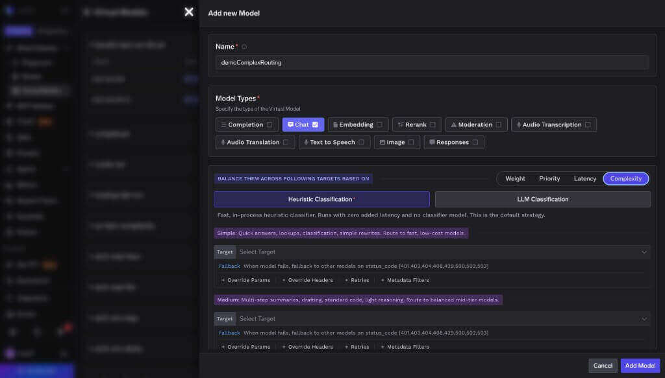This screenshot has width=665, height=378.
Task: Add Override Headers for Simple tier
Action: pyautogui.click(x=307, y=280)
